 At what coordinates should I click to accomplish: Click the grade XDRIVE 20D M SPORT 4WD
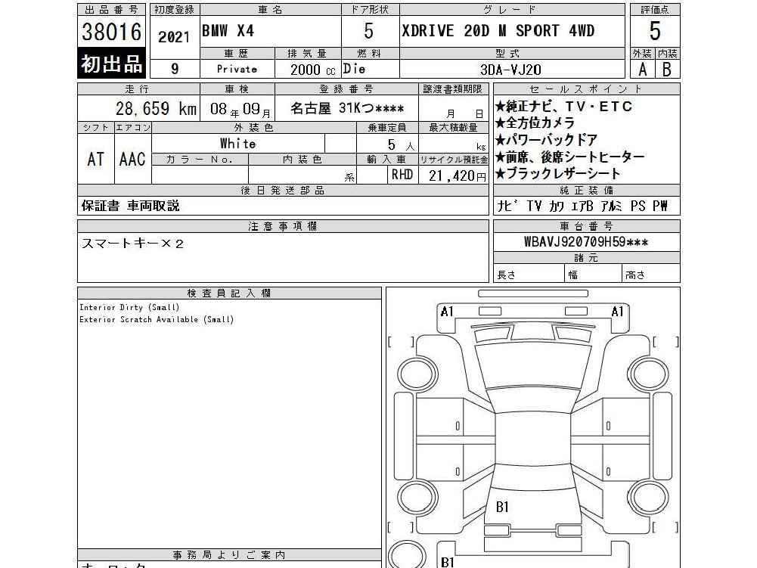[x=498, y=31]
